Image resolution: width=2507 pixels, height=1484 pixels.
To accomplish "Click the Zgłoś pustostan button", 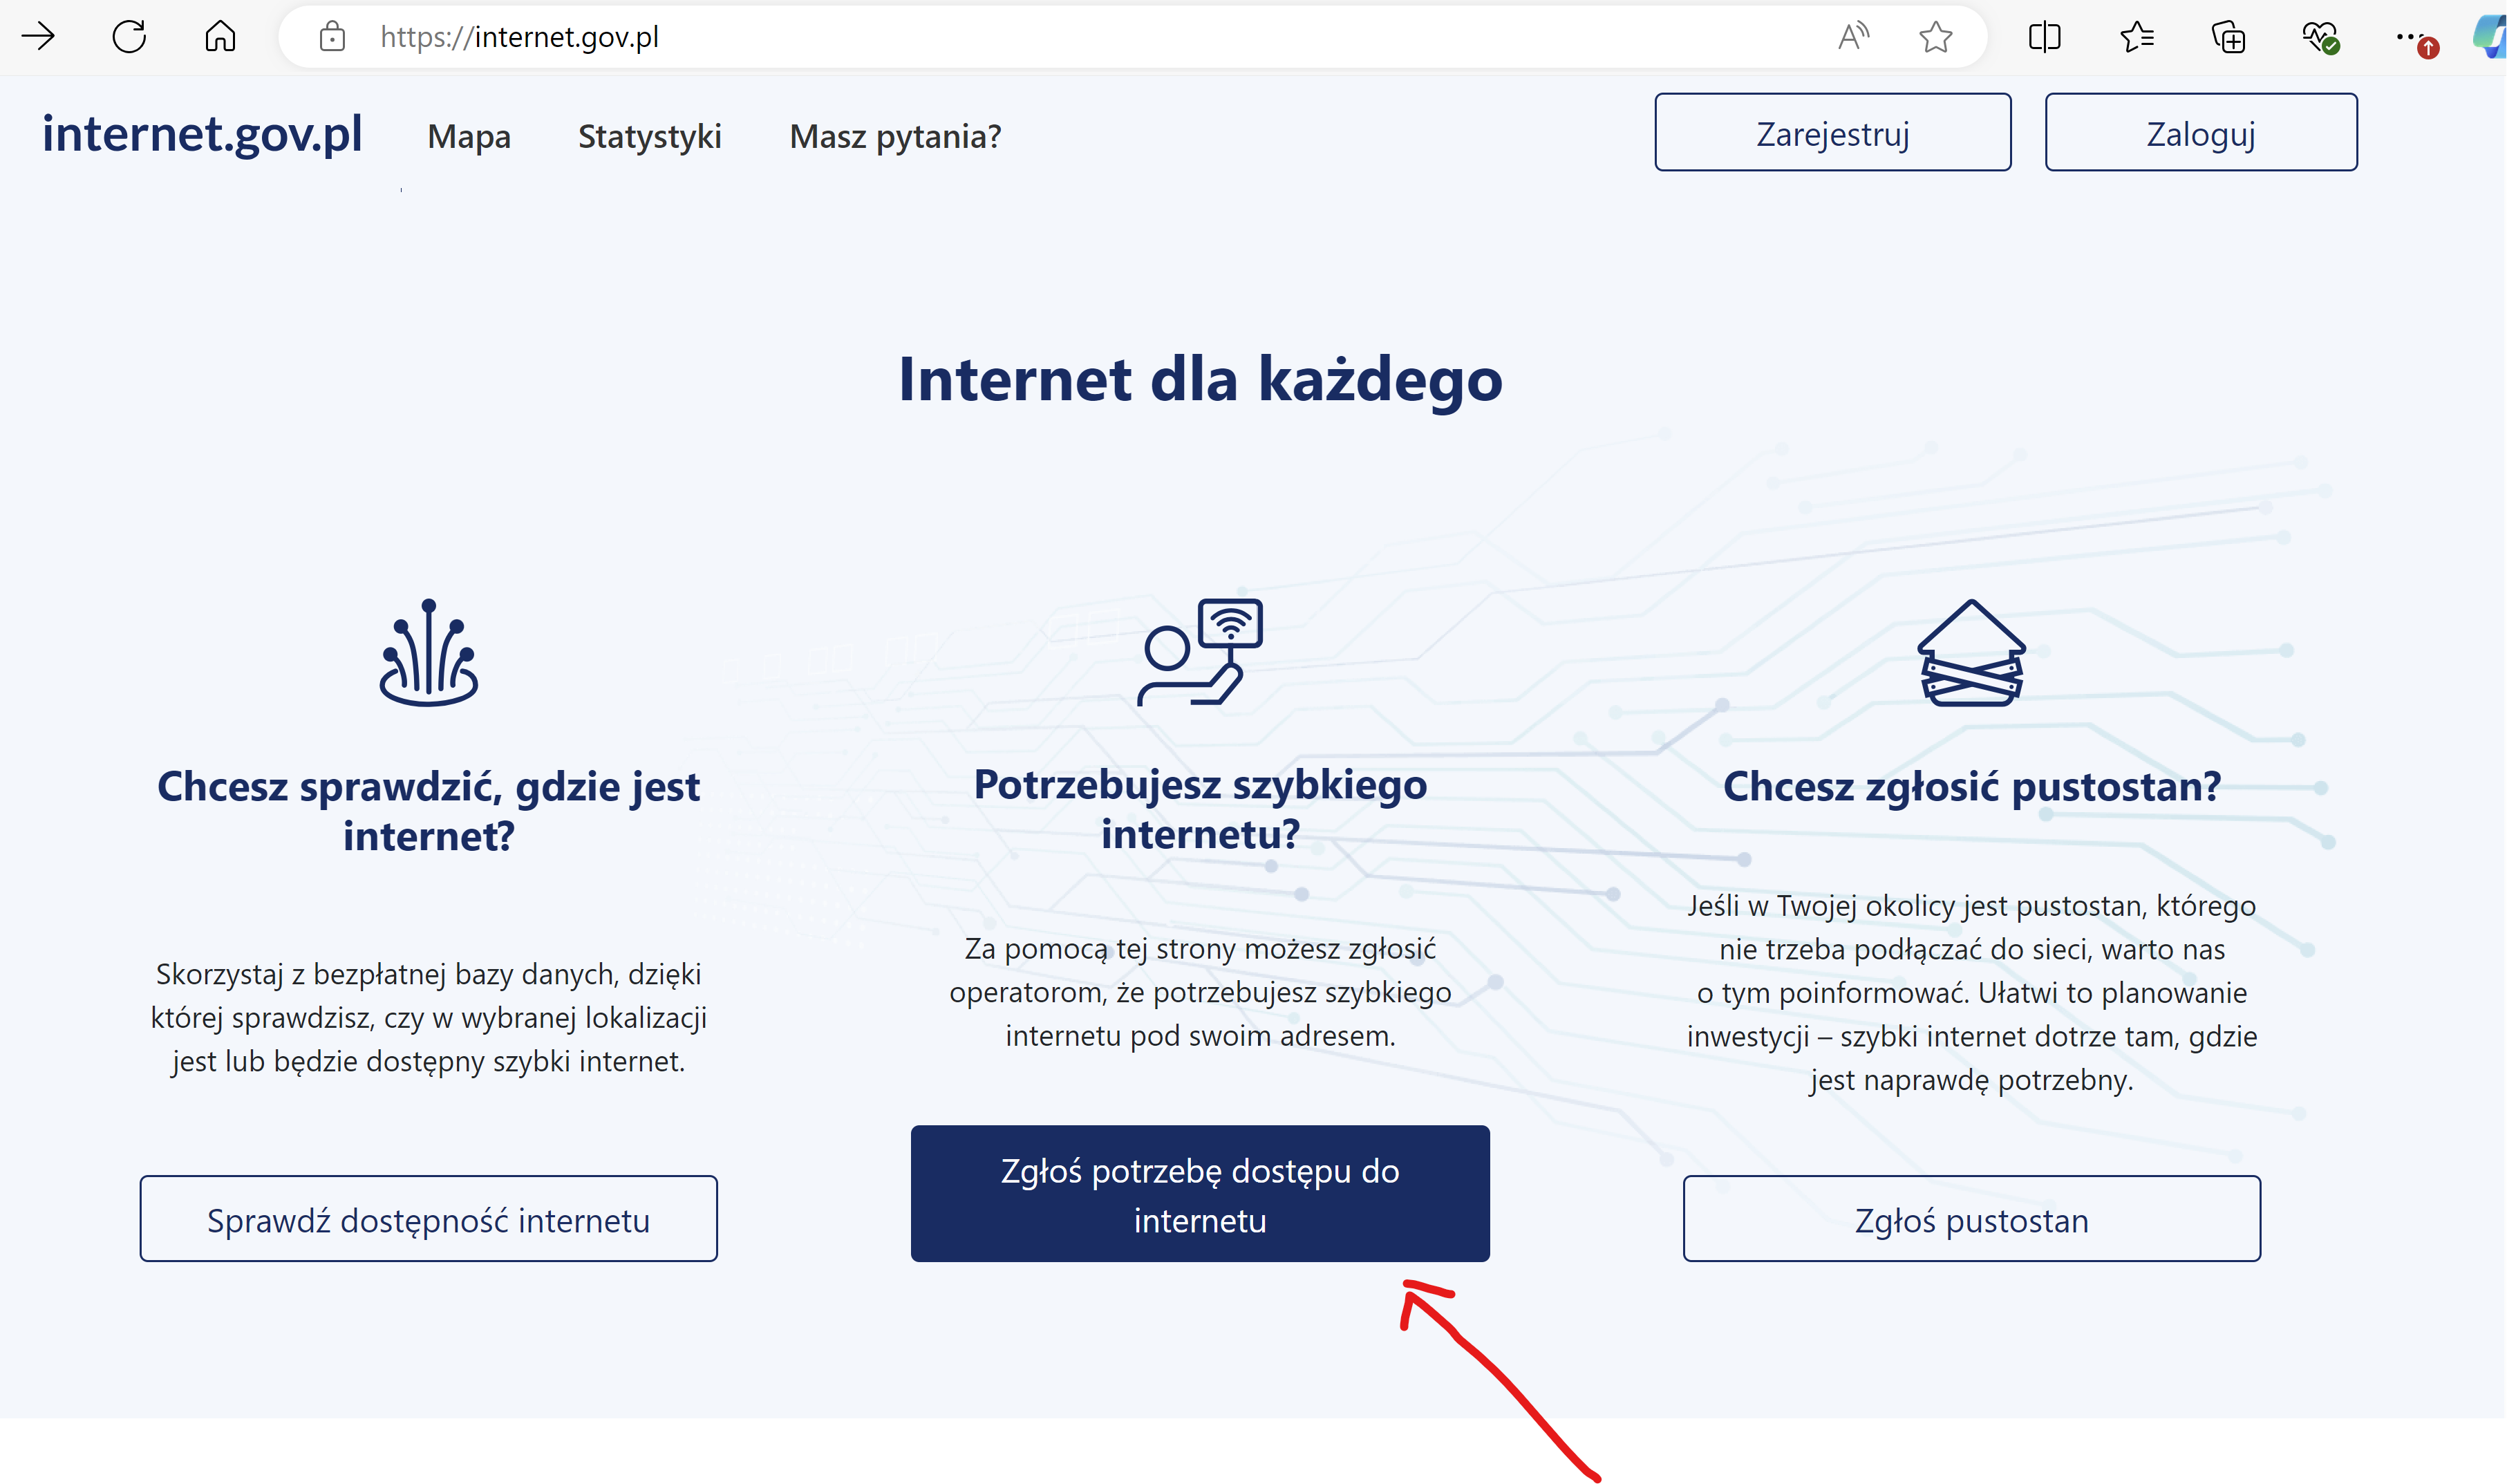I will click(1971, 1219).
